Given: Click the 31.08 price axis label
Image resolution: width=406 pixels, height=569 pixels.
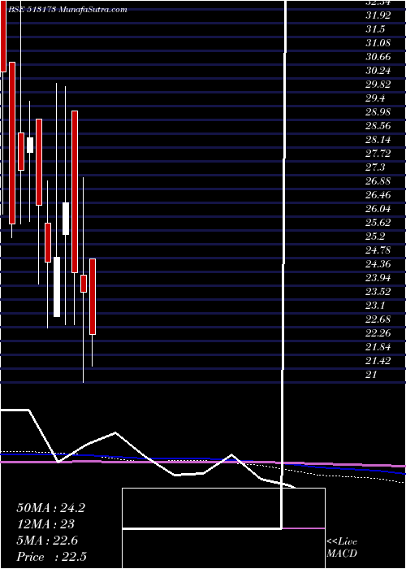Looking at the screenshot, I should [x=378, y=43].
